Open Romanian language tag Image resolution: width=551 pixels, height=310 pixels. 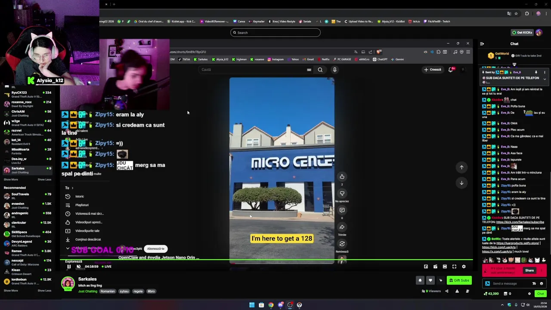click(108, 291)
